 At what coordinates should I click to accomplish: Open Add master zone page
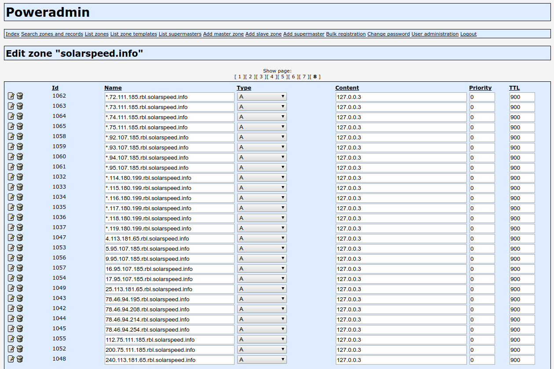pyautogui.click(x=224, y=34)
